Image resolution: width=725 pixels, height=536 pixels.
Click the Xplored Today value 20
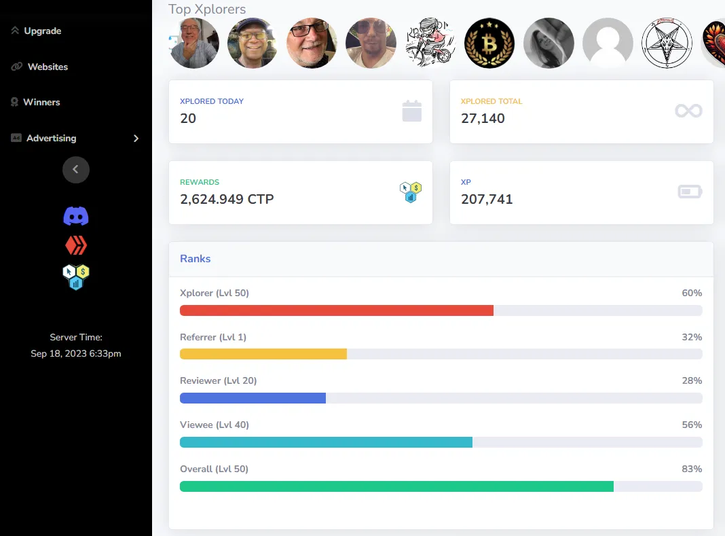[188, 118]
